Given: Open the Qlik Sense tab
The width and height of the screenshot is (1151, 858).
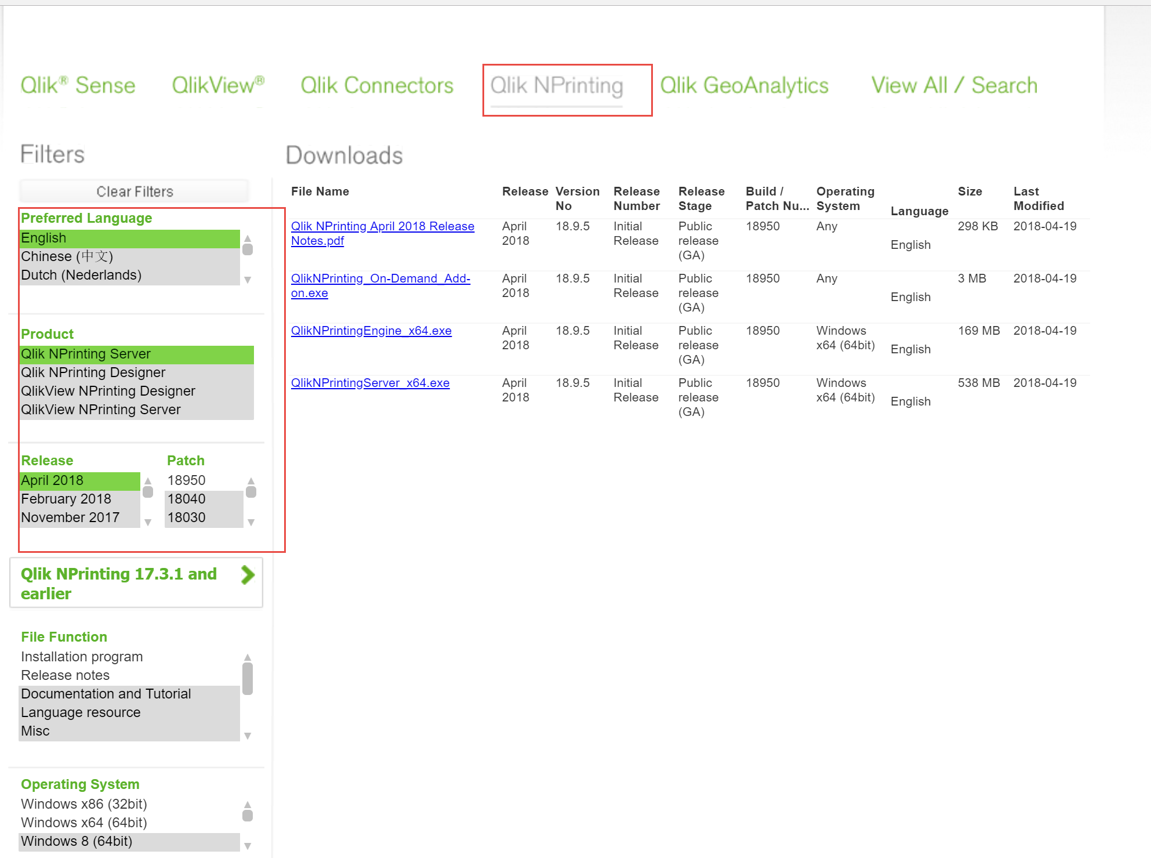Looking at the screenshot, I should (78, 85).
